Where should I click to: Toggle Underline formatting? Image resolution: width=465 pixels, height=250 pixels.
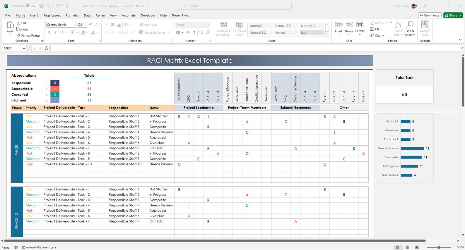tap(61, 32)
